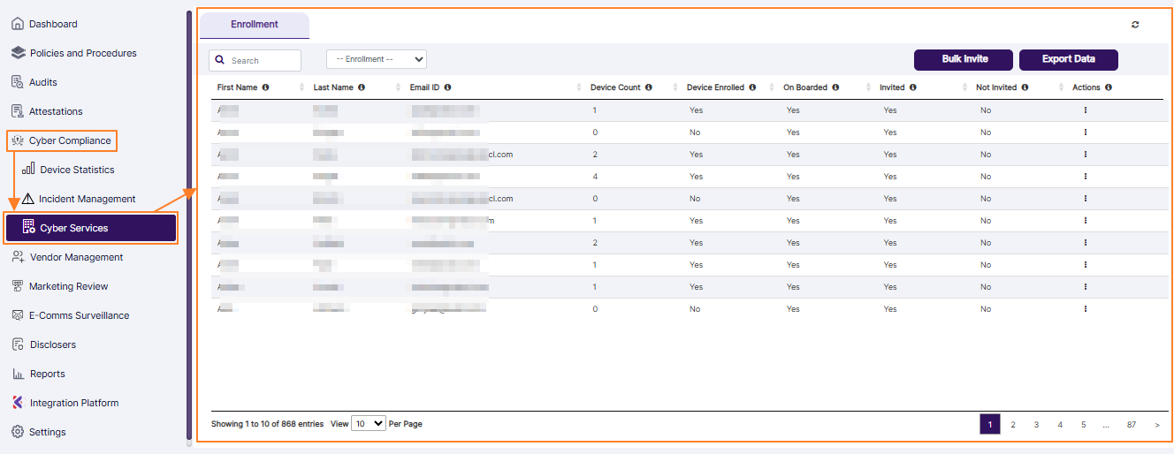1174x454 pixels.
Task: Open Vendor Management from the sidebar
Action: tap(76, 257)
